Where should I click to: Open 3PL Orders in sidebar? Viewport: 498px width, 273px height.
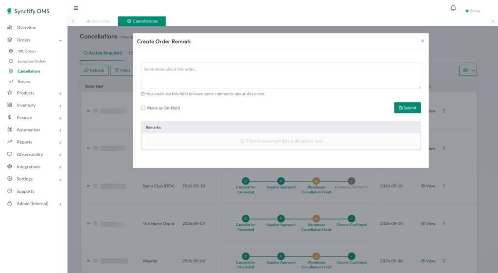(x=27, y=51)
